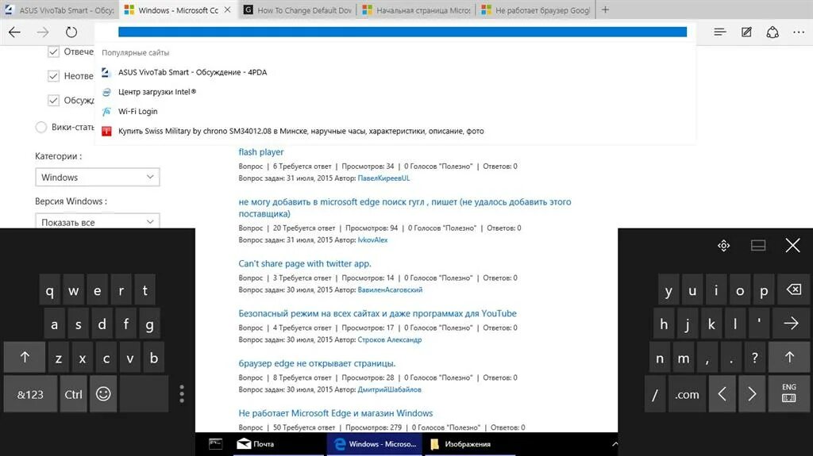
Task: Open author profile IvkovAlex
Action: click(373, 240)
